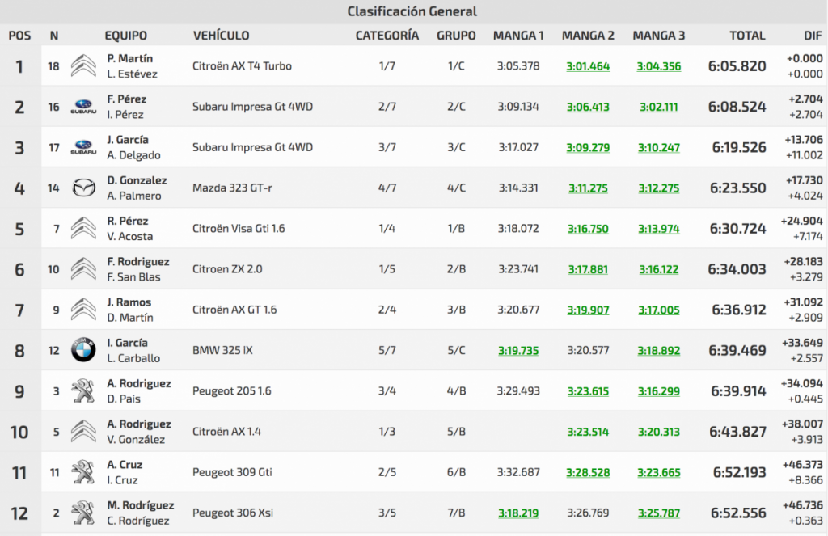Open Manga 3 time 3:02.111
Image resolution: width=828 pixels, height=536 pixels.
658,107
